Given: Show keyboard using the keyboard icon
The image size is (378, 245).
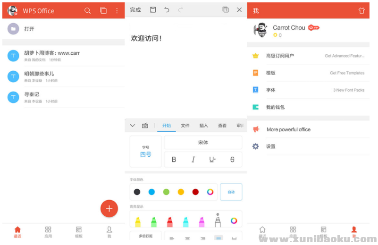Looking at the screenshot, I should (x=145, y=126).
